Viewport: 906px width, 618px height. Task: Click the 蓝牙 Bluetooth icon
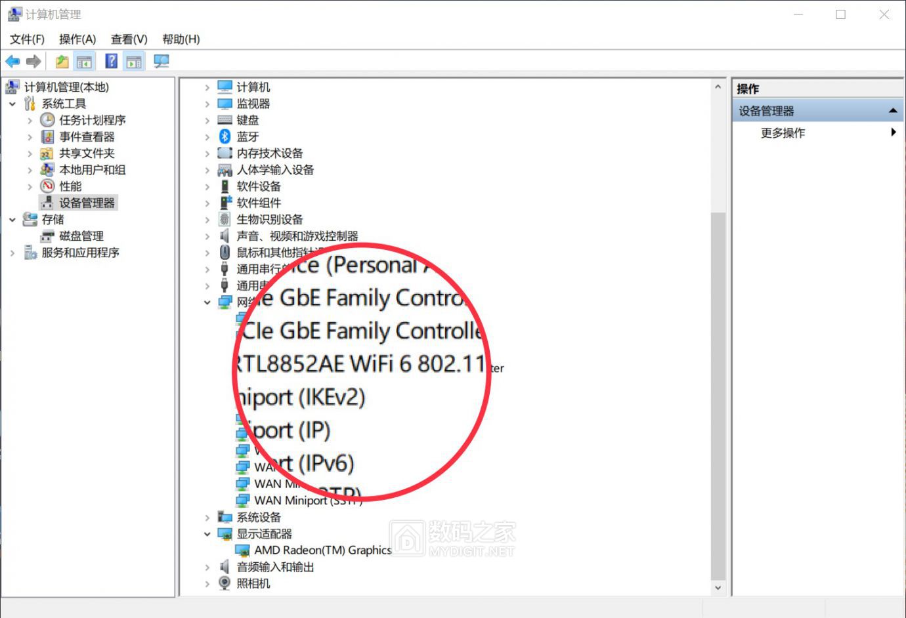point(225,136)
